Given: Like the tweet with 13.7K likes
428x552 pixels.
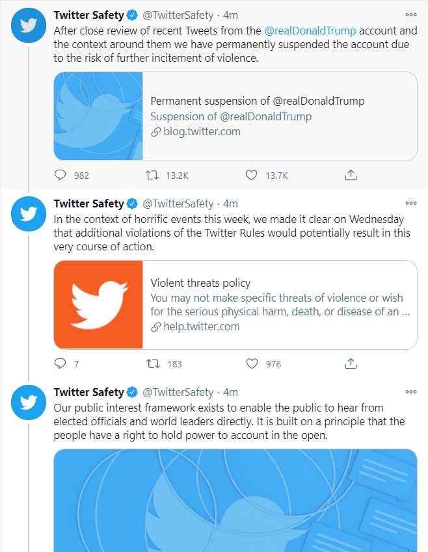Looking at the screenshot, I should pyautogui.click(x=252, y=175).
